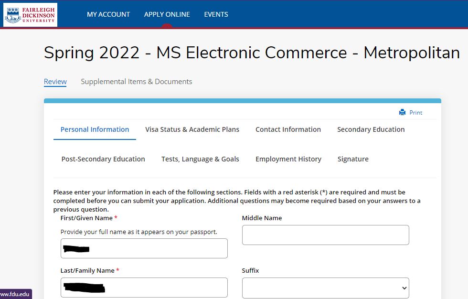
Task: Open the Apply Online menu item
Action: coord(167,14)
